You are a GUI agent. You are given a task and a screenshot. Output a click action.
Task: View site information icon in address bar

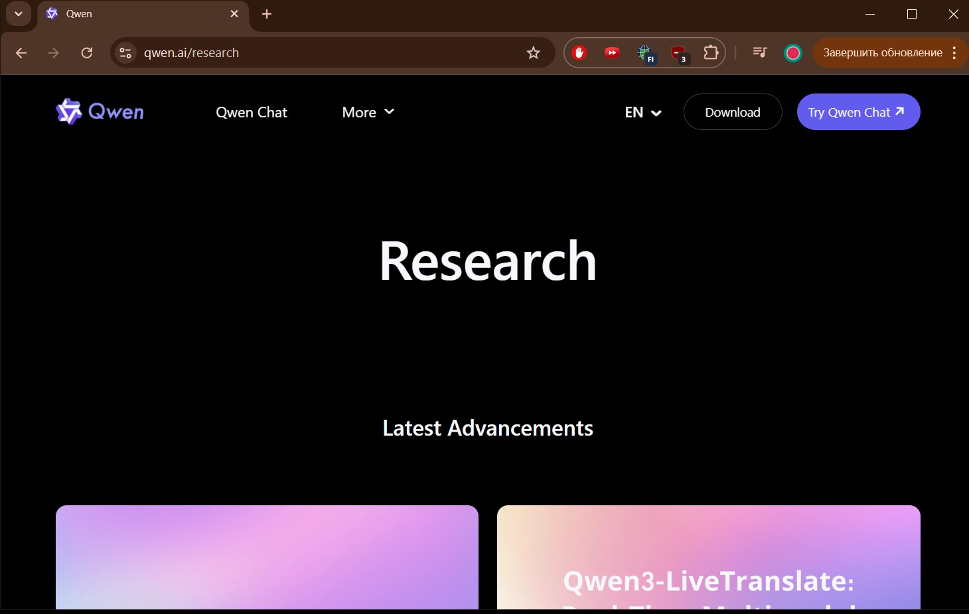click(125, 53)
